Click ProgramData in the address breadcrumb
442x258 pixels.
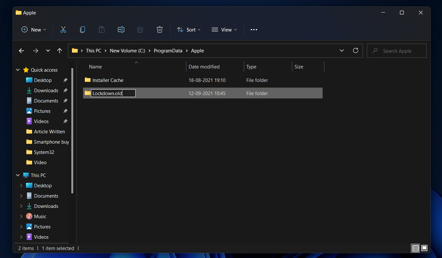tap(168, 51)
